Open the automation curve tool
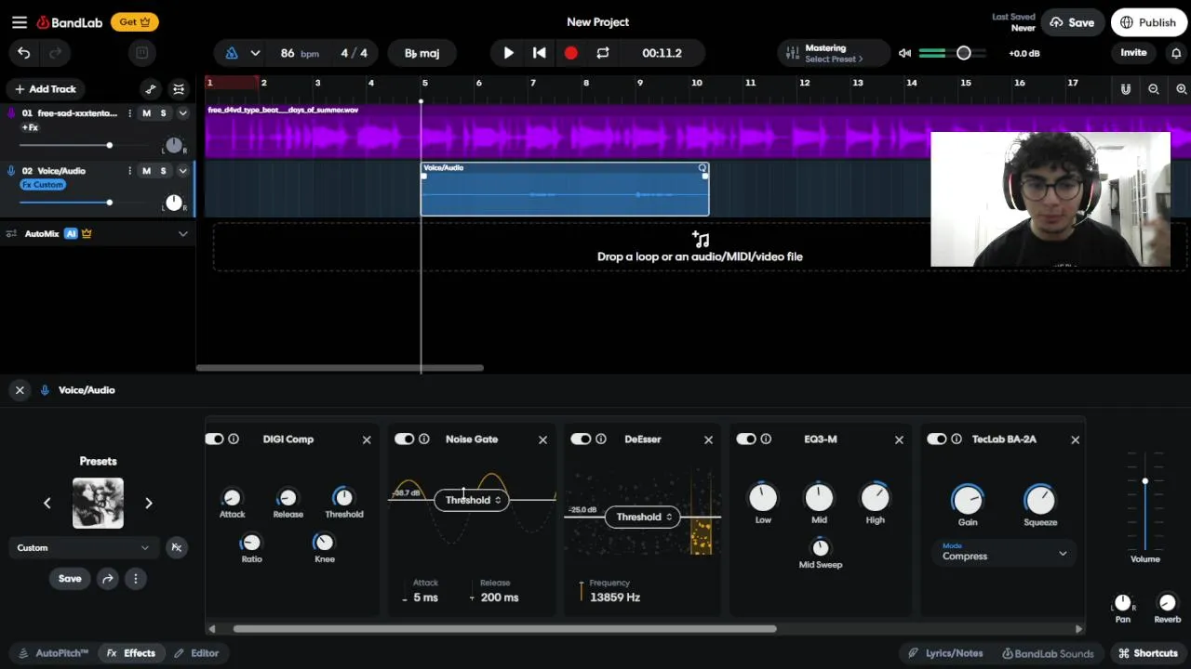Screen dimensions: 1191x669 click(x=151, y=89)
